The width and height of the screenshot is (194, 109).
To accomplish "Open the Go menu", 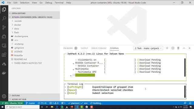I will pos(41,3).
